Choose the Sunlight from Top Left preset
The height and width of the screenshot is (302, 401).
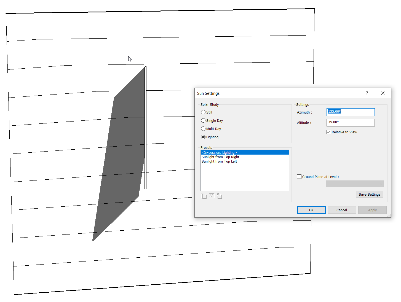219,161
